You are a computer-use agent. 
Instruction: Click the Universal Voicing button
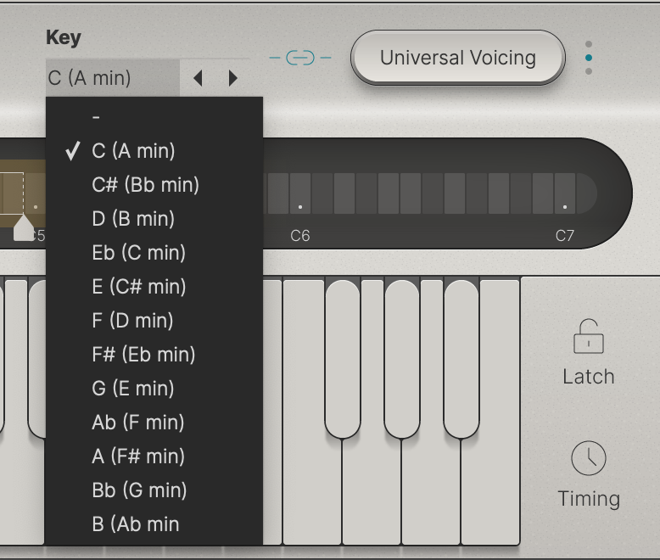click(457, 58)
